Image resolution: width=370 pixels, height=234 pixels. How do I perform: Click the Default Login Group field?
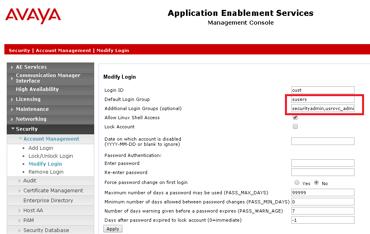(323, 99)
